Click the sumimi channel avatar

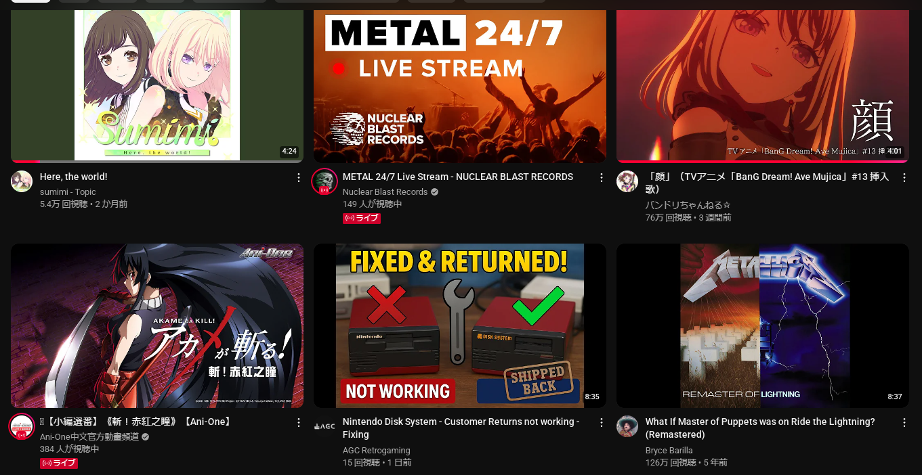22,181
